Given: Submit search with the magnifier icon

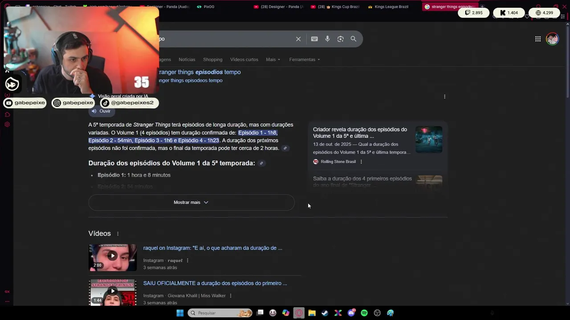Looking at the screenshot, I should pos(354,39).
